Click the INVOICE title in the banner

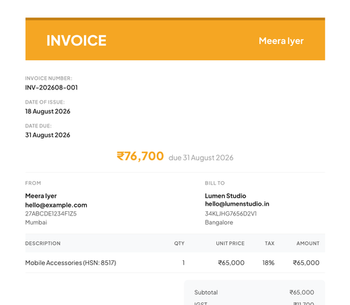click(x=76, y=41)
